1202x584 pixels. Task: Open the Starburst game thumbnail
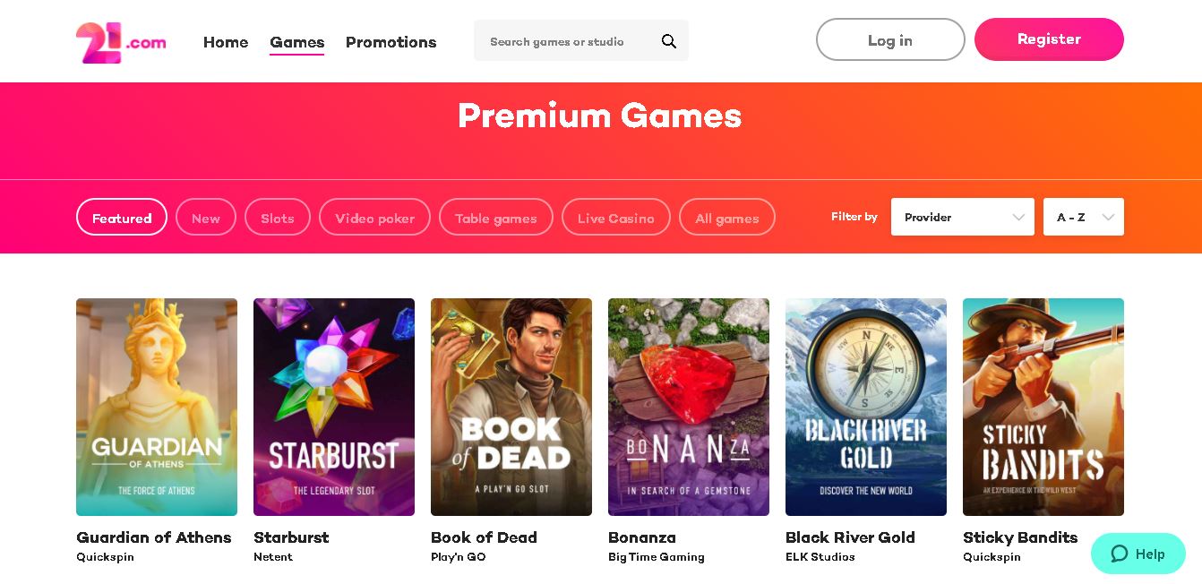click(x=334, y=407)
